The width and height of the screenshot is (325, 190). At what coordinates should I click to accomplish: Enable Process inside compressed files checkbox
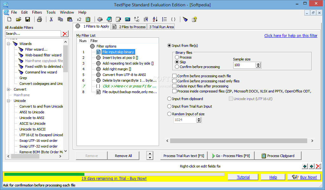click(x=175, y=91)
